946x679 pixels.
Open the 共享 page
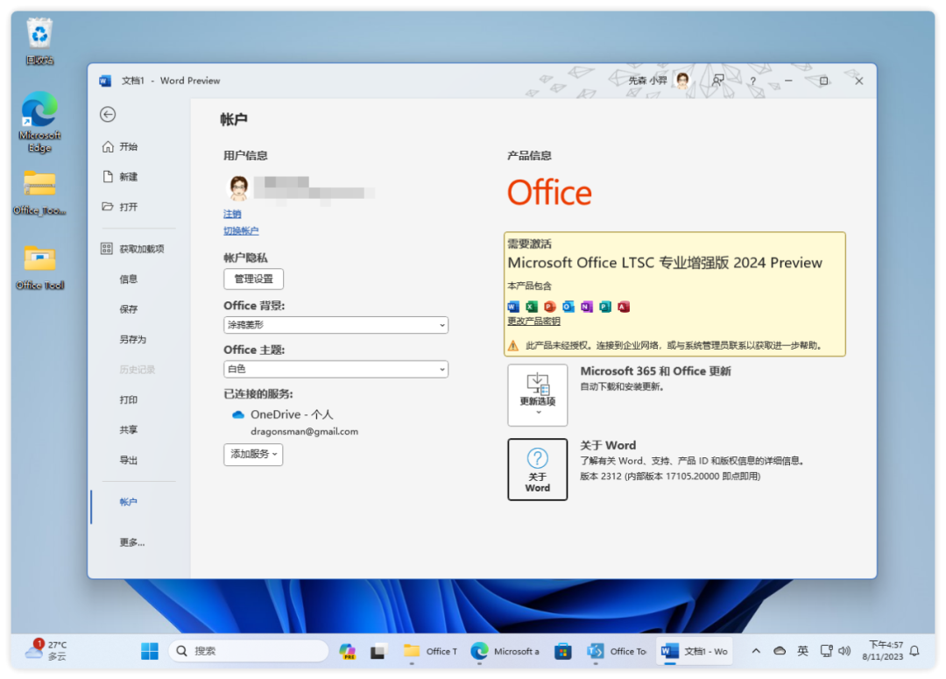pyautogui.click(x=129, y=429)
